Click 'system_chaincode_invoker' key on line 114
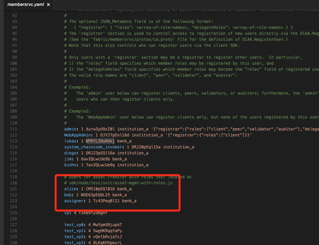The height and width of the screenshot is (245, 319). click(93, 147)
